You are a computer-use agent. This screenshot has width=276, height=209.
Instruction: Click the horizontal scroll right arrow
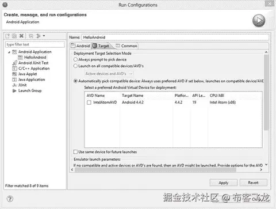pyautogui.click(x=261, y=170)
